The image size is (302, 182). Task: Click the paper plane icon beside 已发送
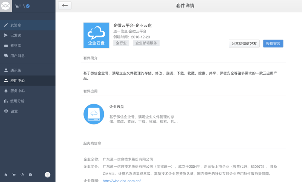[6, 35]
